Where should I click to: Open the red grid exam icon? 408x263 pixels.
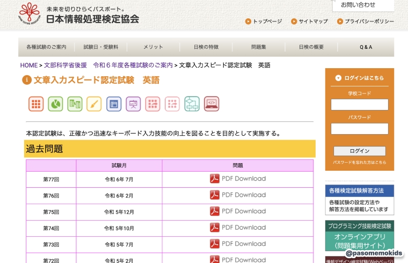36,104
